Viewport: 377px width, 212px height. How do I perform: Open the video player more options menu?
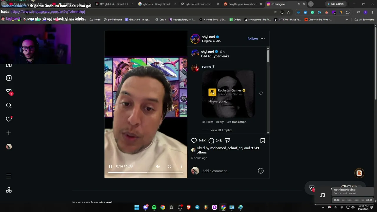click(181, 166)
